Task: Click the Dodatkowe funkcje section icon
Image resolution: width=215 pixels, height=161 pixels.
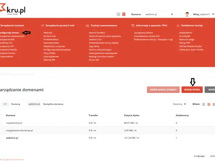Action: click(x=178, y=26)
